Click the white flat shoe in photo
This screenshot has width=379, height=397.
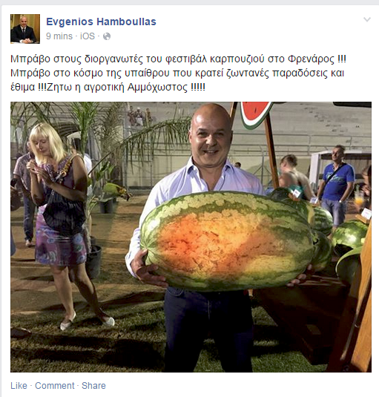point(67,321)
